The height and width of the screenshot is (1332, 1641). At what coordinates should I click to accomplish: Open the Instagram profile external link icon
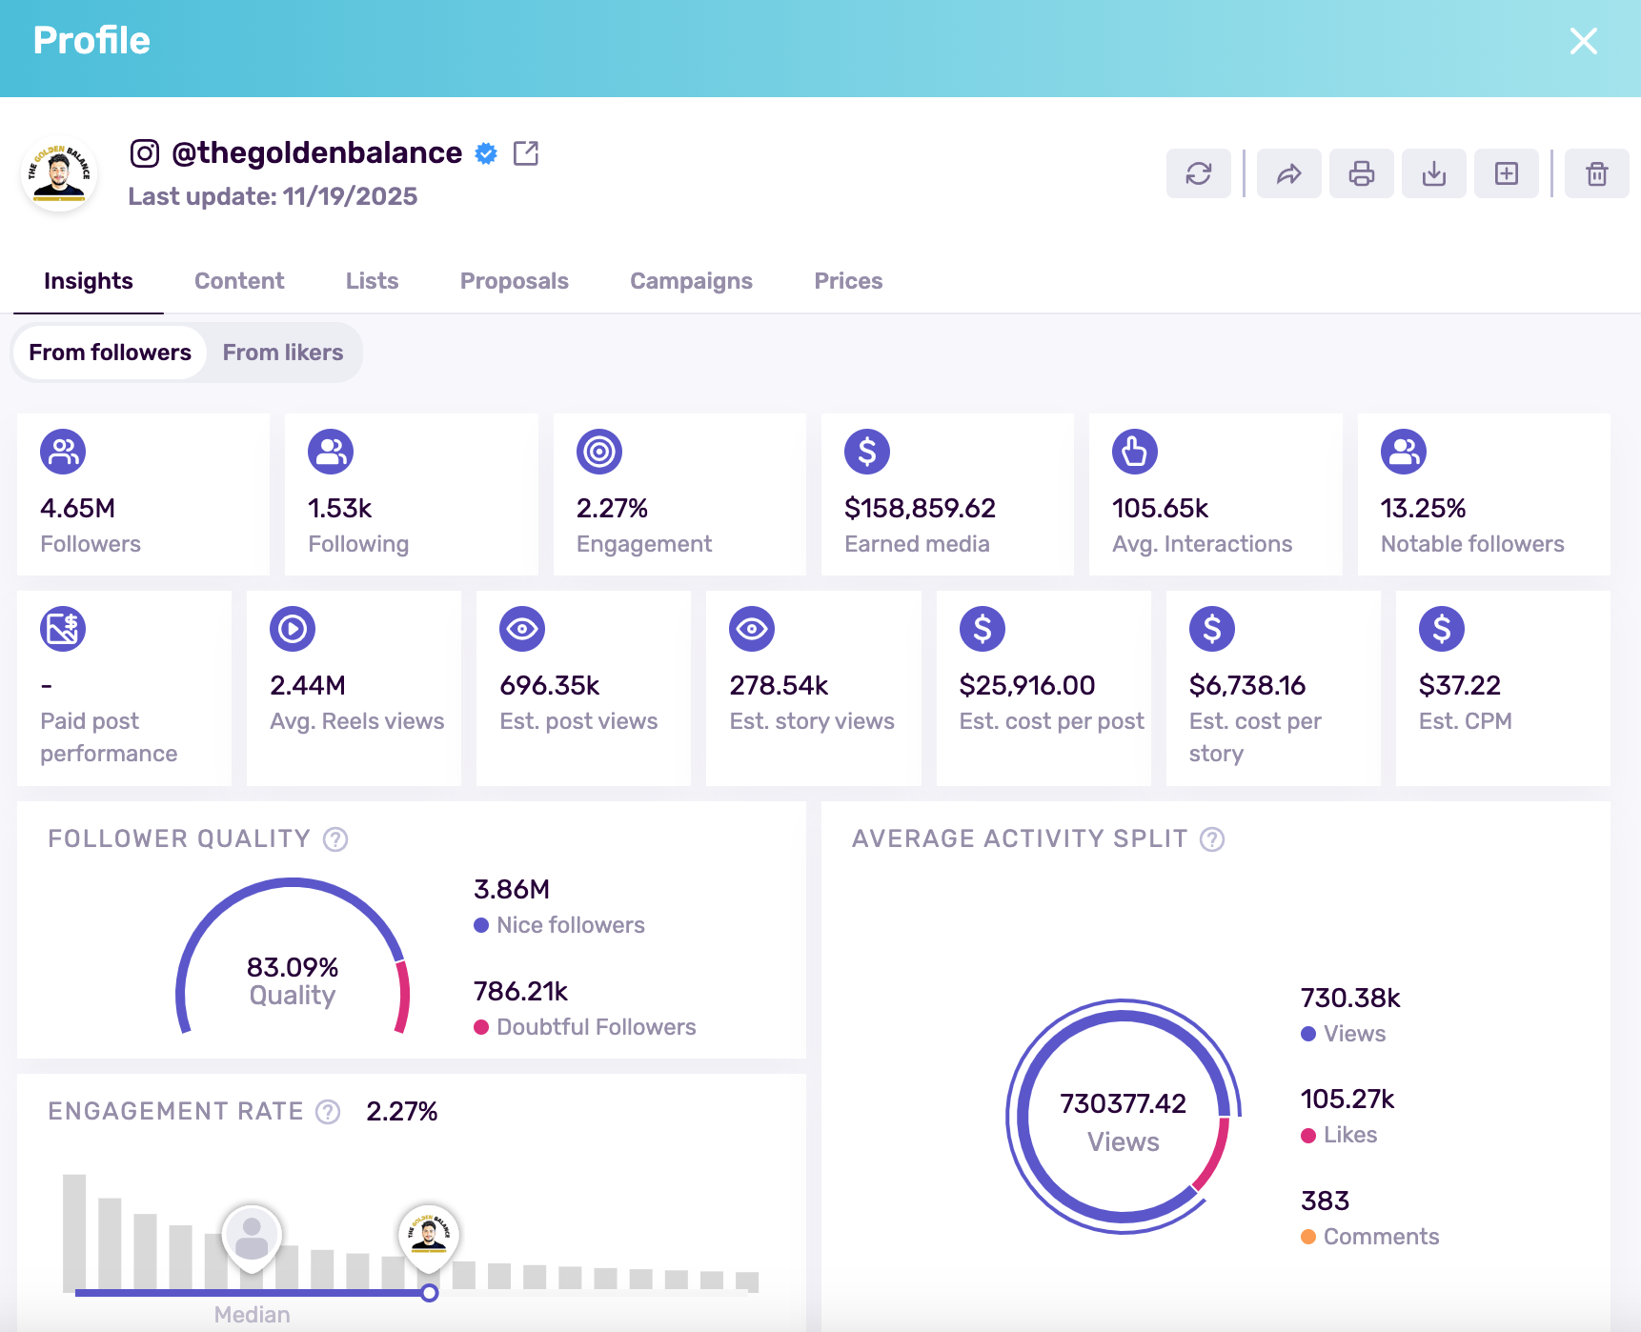pos(526,153)
